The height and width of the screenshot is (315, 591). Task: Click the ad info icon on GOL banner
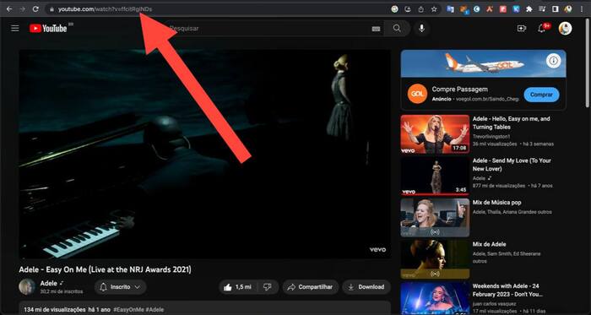(x=554, y=60)
